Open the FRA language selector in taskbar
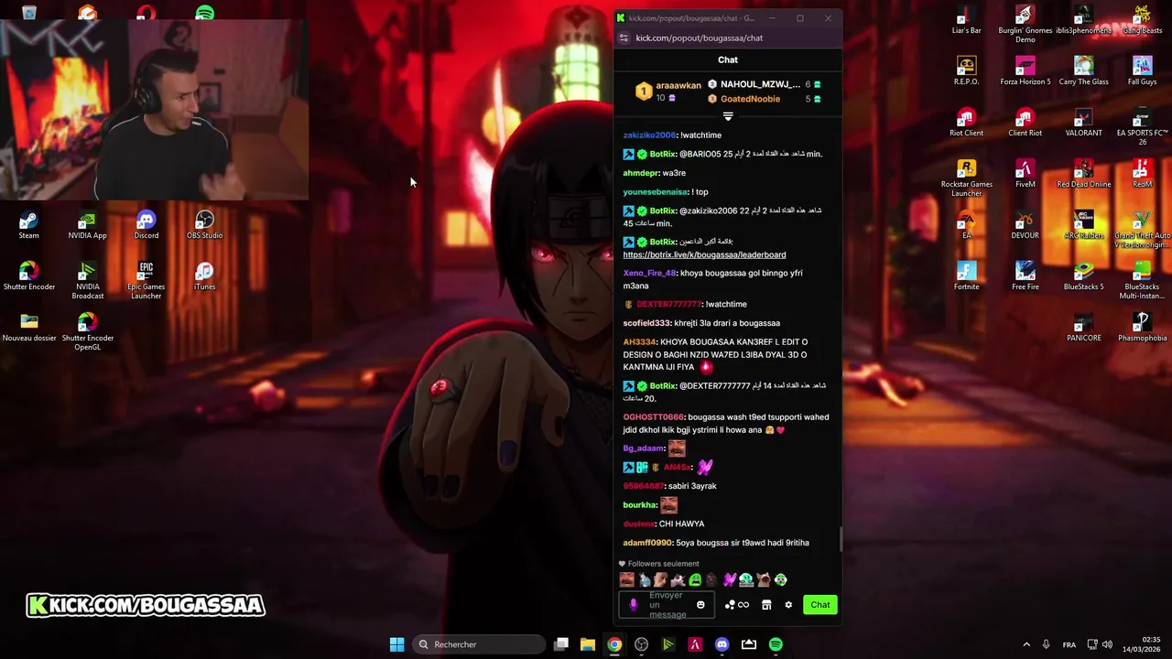This screenshot has height=659, width=1172. [x=1069, y=644]
